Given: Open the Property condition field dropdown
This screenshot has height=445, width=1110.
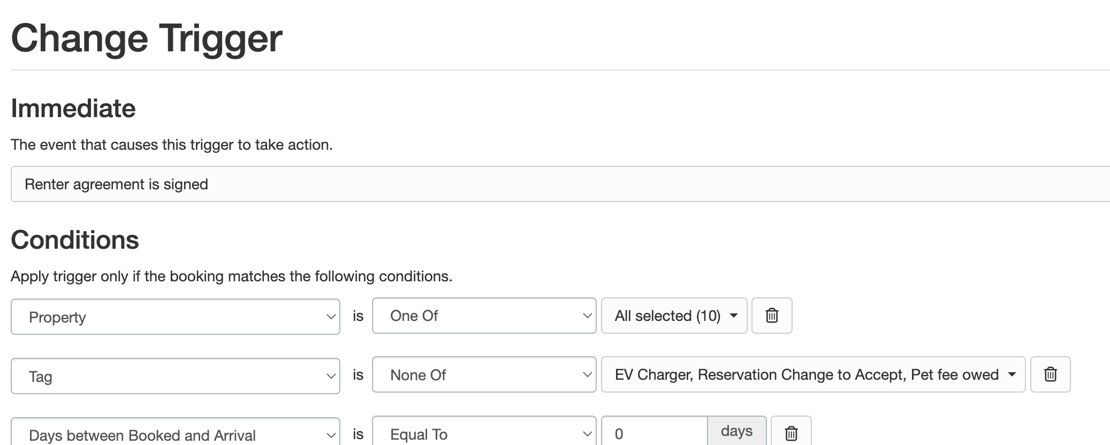Looking at the screenshot, I should pyautogui.click(x=175, y=317).
